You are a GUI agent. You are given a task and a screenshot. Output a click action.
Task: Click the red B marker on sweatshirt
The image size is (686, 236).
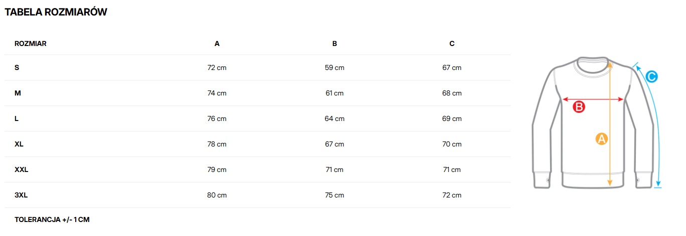[579, 106]
